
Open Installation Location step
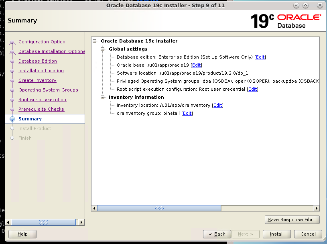coord(41,71)
